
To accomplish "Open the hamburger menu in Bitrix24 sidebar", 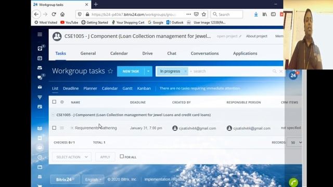I will pos(40,34).
